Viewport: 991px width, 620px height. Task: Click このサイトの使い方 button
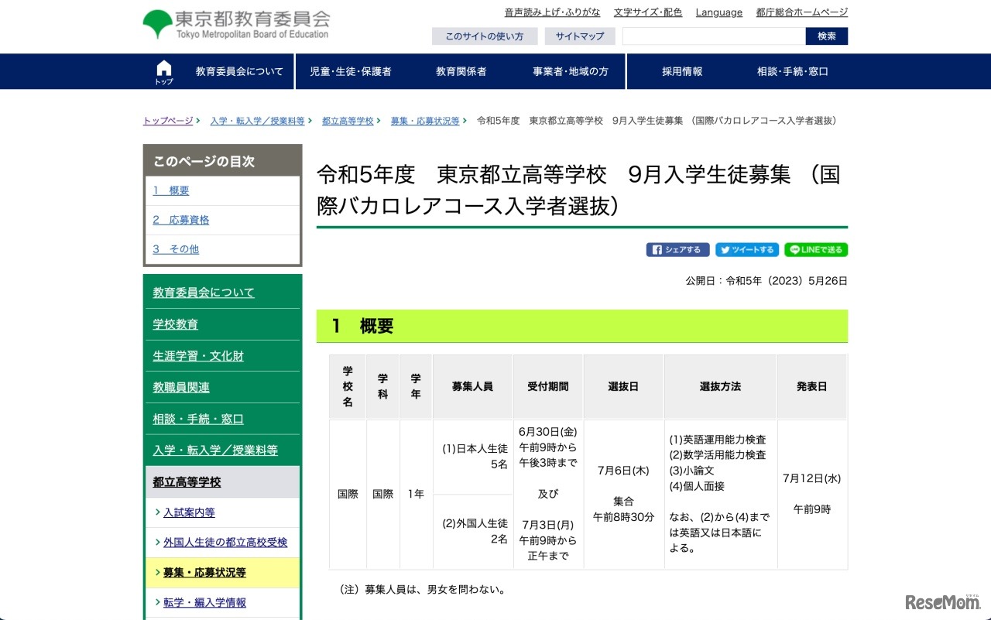click(484, 36)
